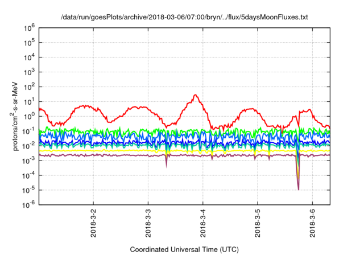The image size is (364, 255).
Task: Select the 10^-1 y-axis label
Action: coord(29,131)
